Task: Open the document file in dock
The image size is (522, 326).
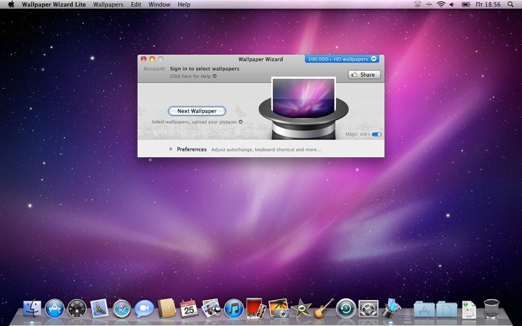Action: (468, 309)
